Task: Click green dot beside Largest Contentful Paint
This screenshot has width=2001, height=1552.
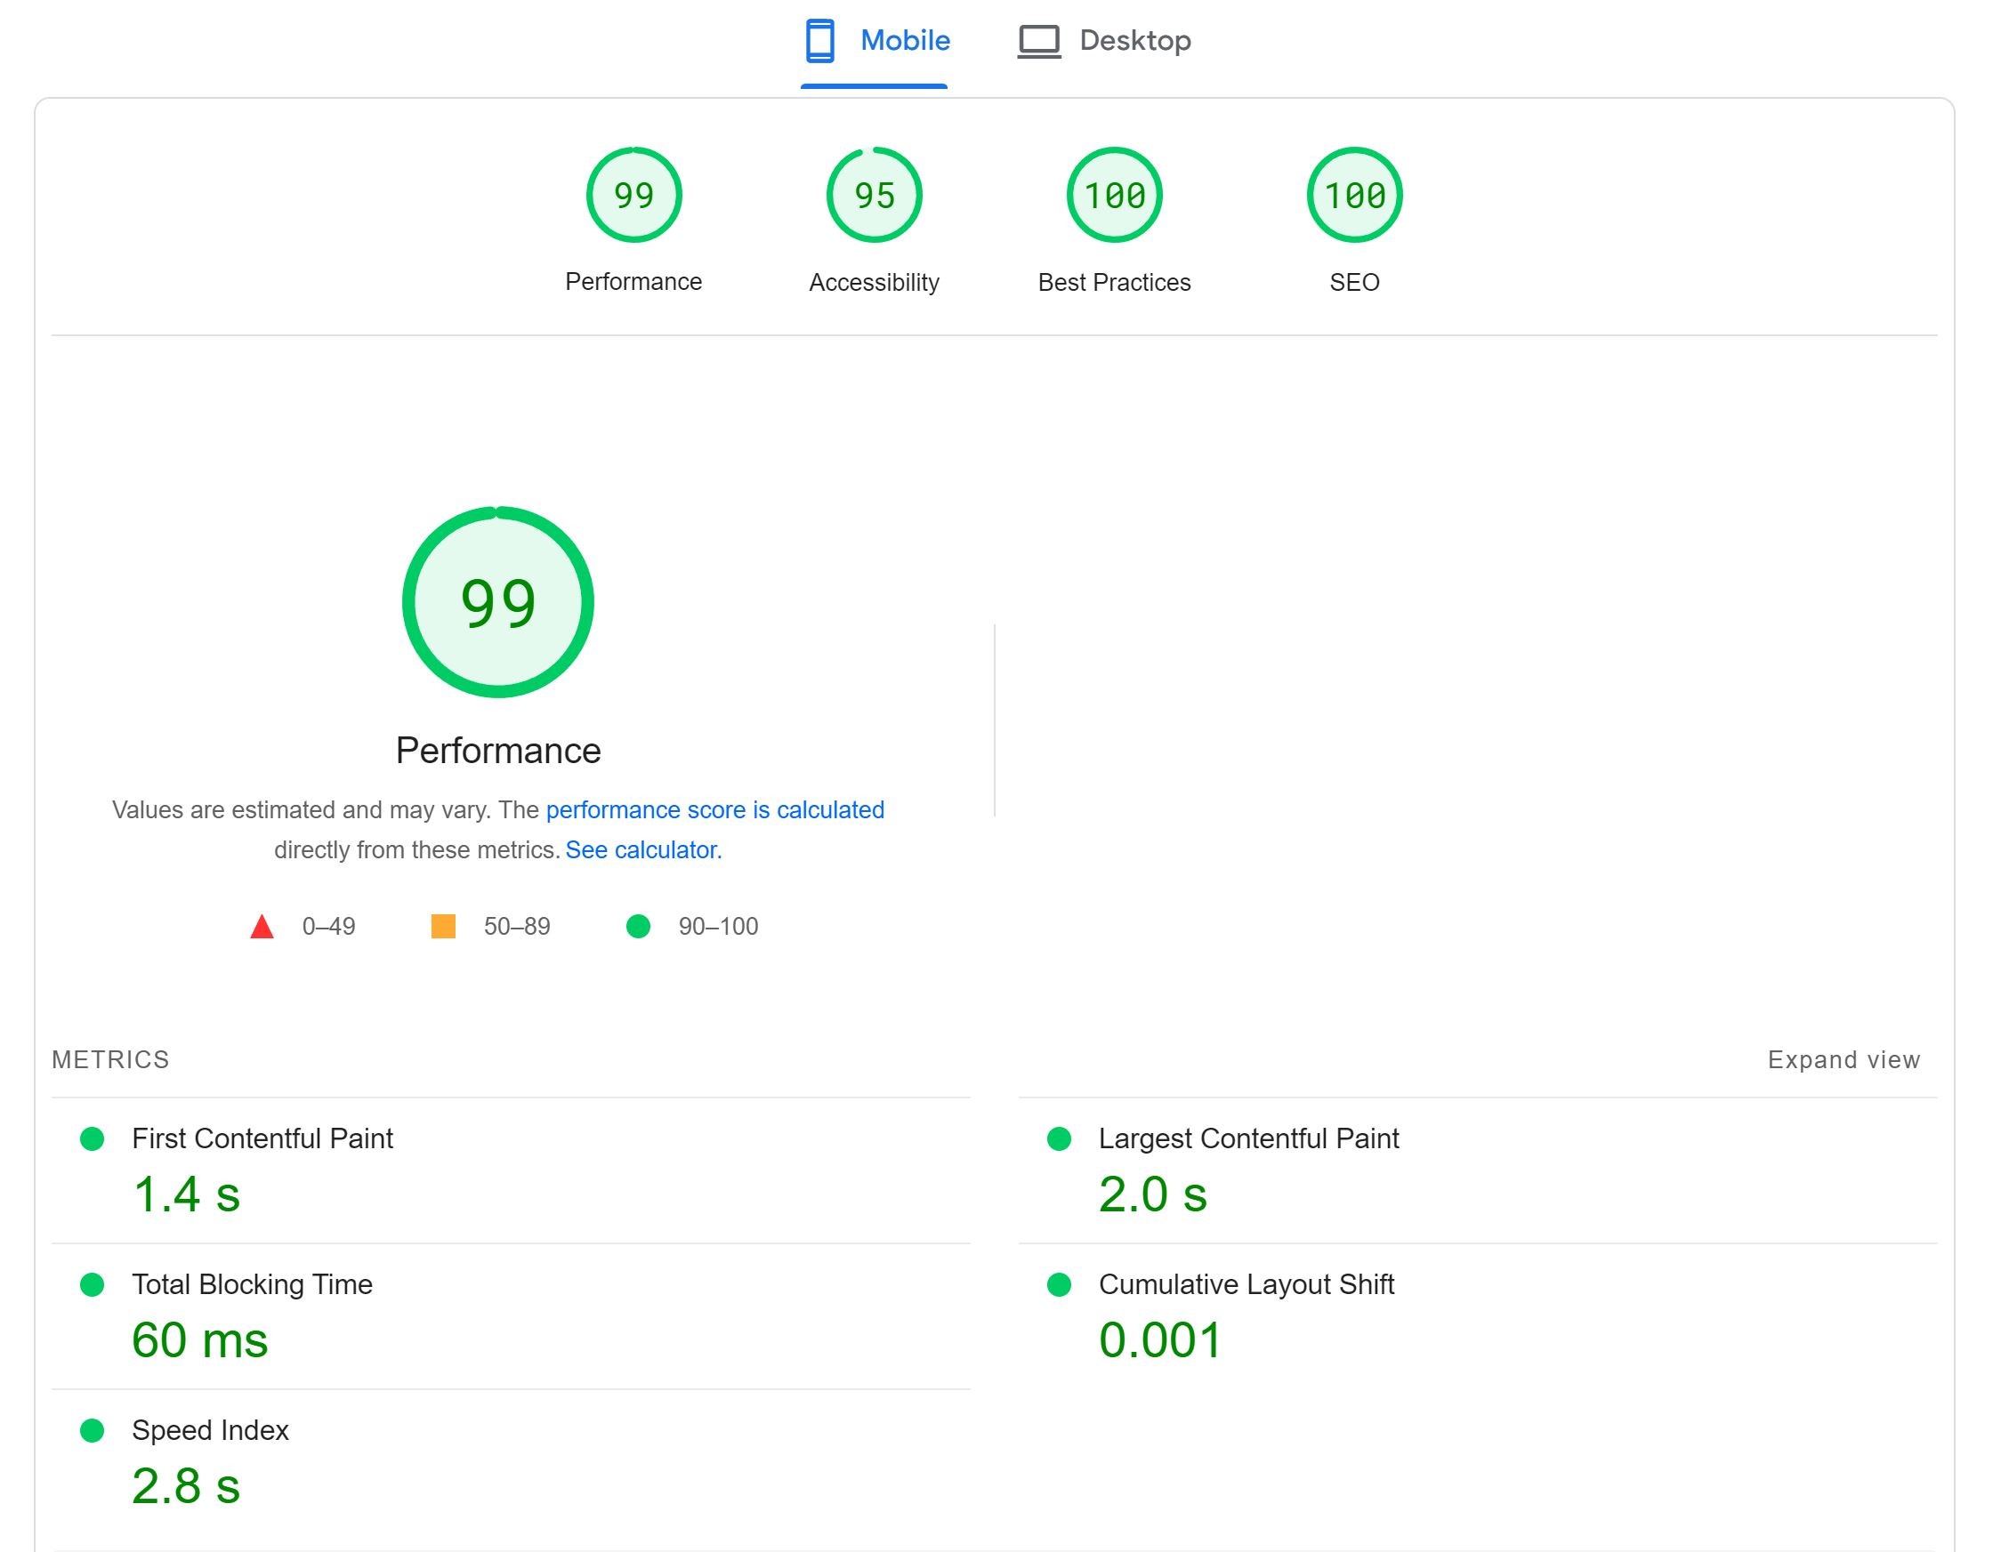Action: pyautogui.click(x=1059, y=1139)
